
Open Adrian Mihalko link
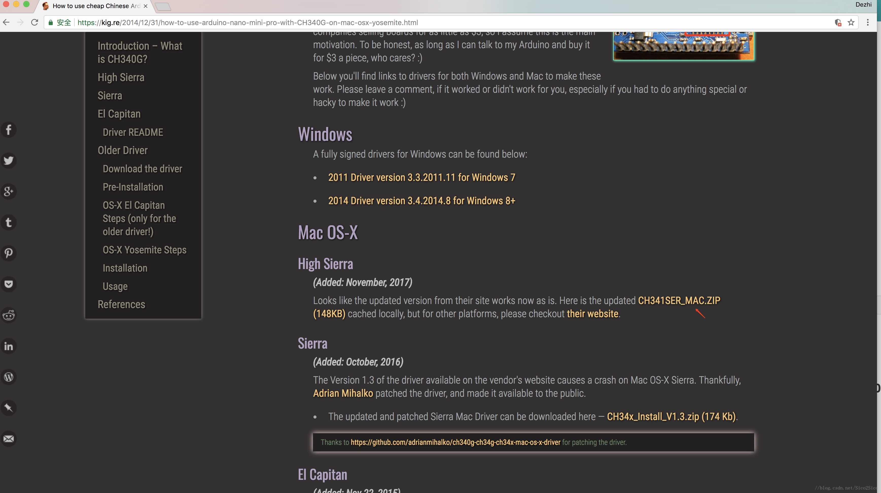coord(343,394)
